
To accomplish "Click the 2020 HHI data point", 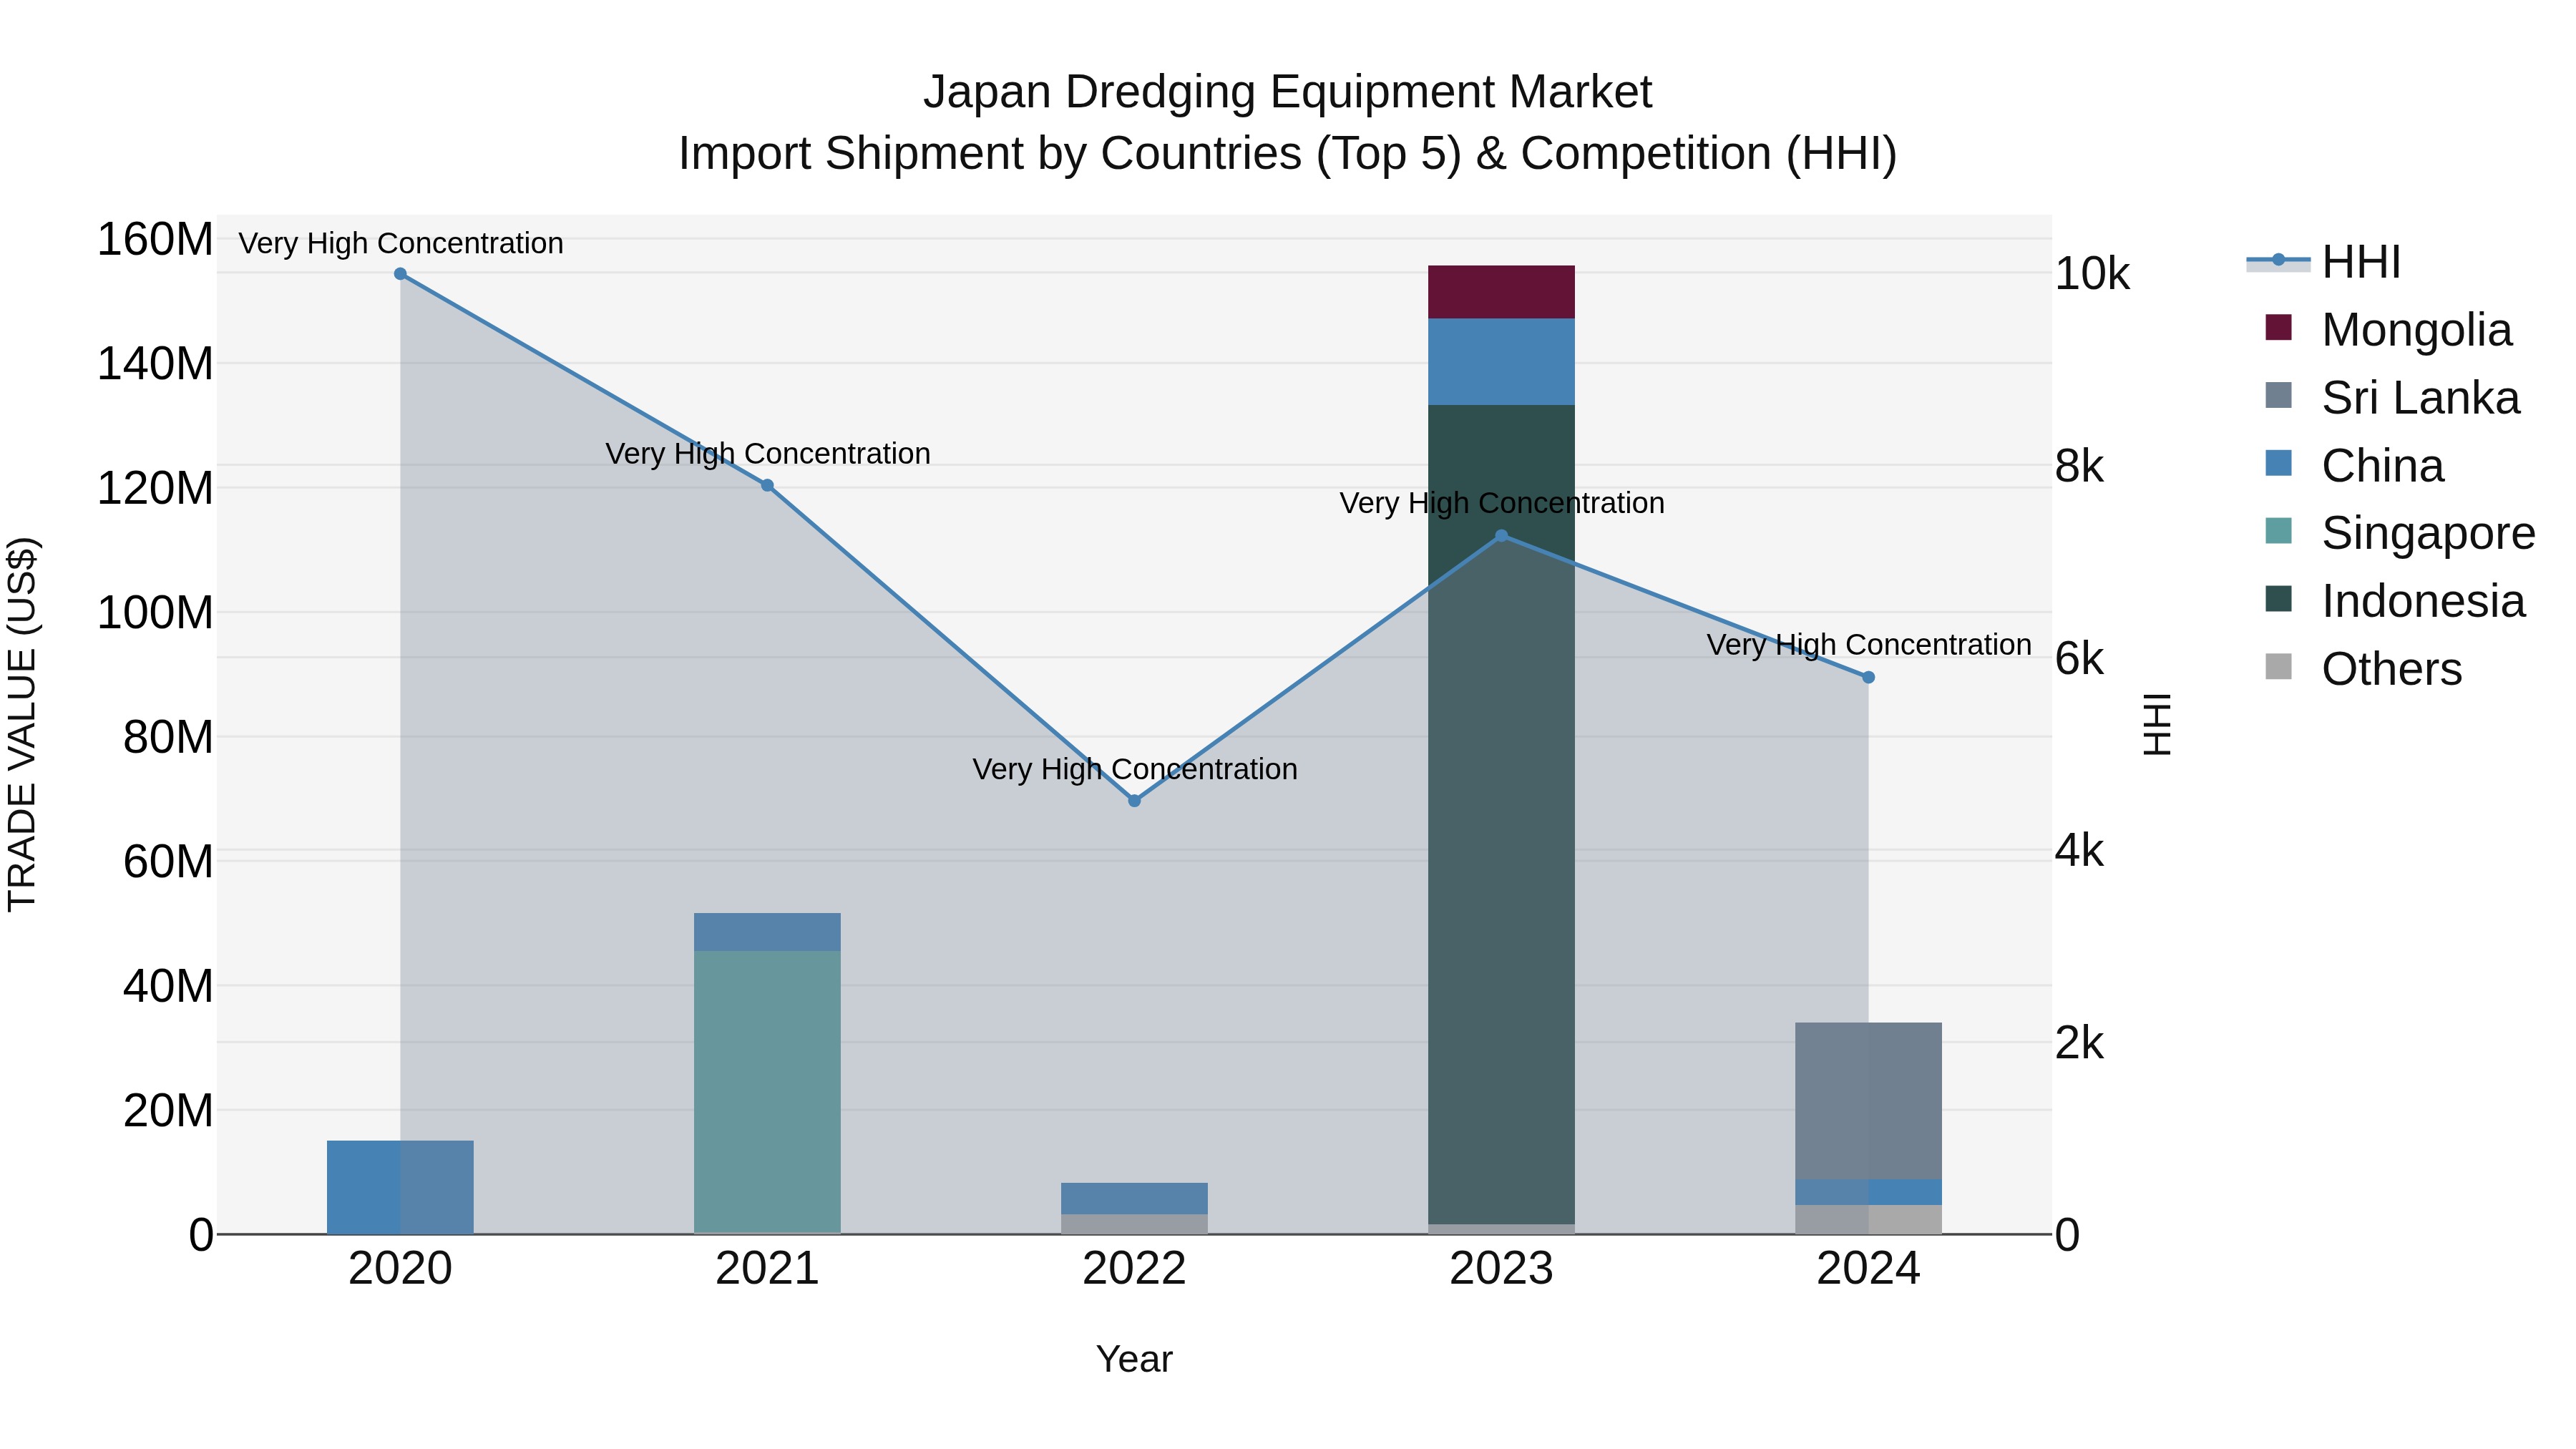I will [400, 274].
